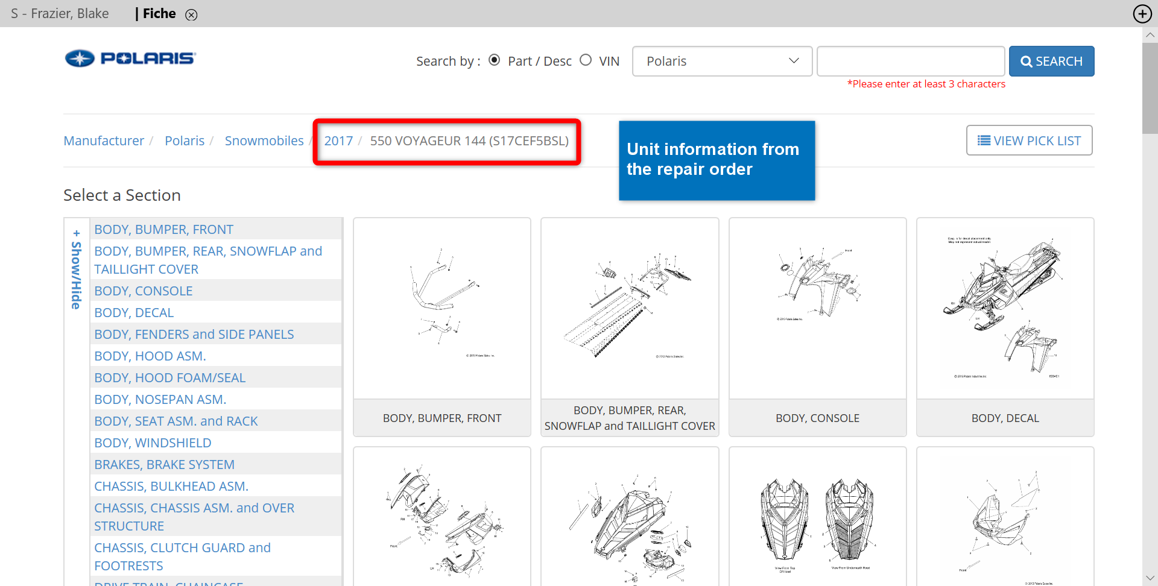This screenshot has width=1158, height=586.
Task: Go to Manufacturer breadcrumb
Action: pos(104,140)
